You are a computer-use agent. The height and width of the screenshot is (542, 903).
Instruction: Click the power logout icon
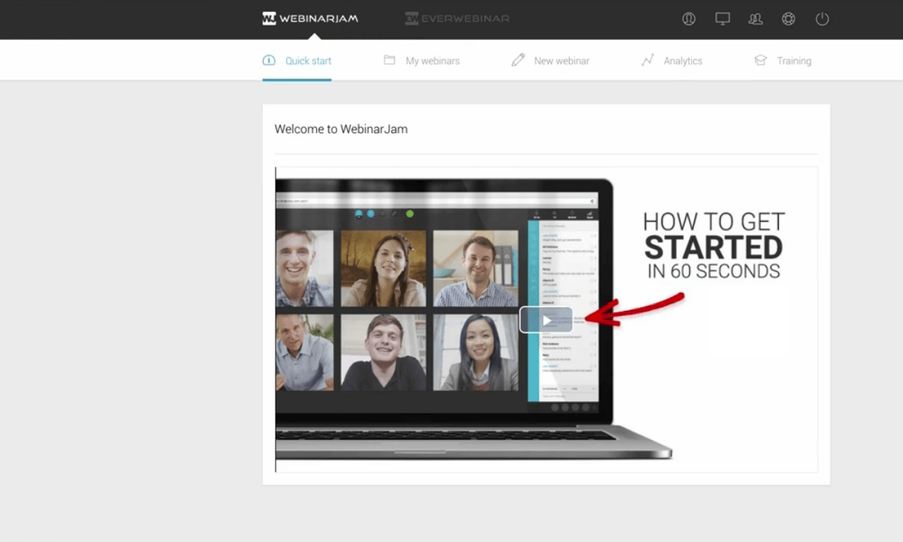pos(822,19)
